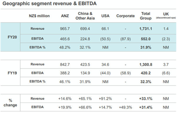
Task: Click the FY20 ANZ revenue value 965.7
Action: 65,29
